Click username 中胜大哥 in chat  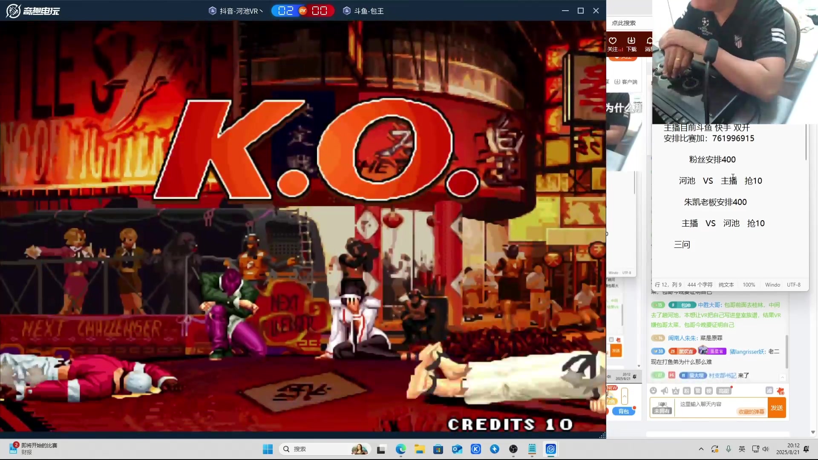tap(709, 305)
